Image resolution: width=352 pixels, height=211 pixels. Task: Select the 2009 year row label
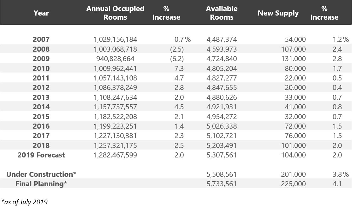pos(41,59)
